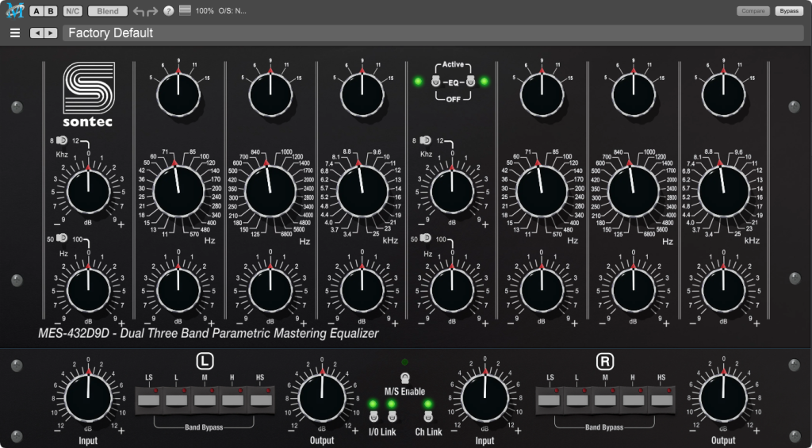The height and width of the screenshot is (448, 812).
Task: Toggle the left I/O Link switch
Action: (373, 416)
